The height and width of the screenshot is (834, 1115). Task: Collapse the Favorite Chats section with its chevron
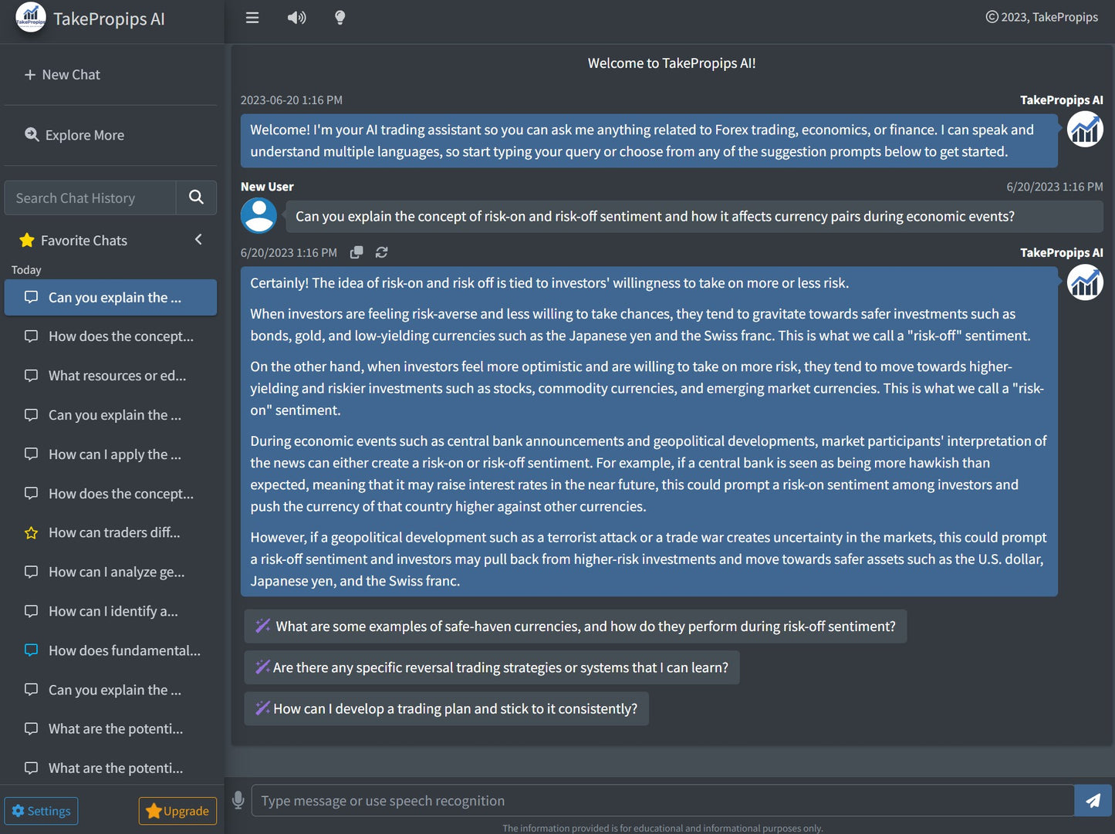coord(198,240)
